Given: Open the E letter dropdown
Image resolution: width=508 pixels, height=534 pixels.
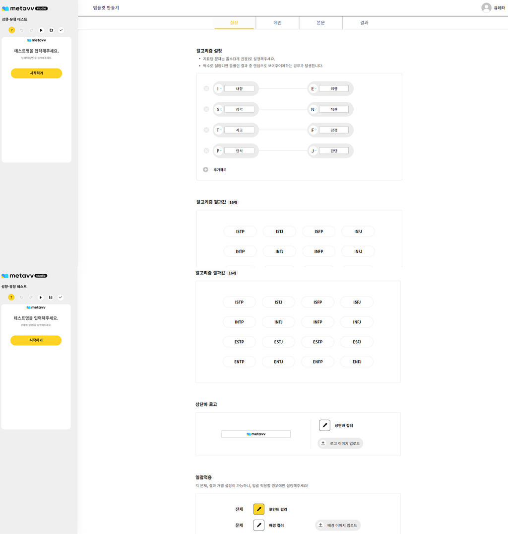Looking at the screenshot, I should [313, 88].
